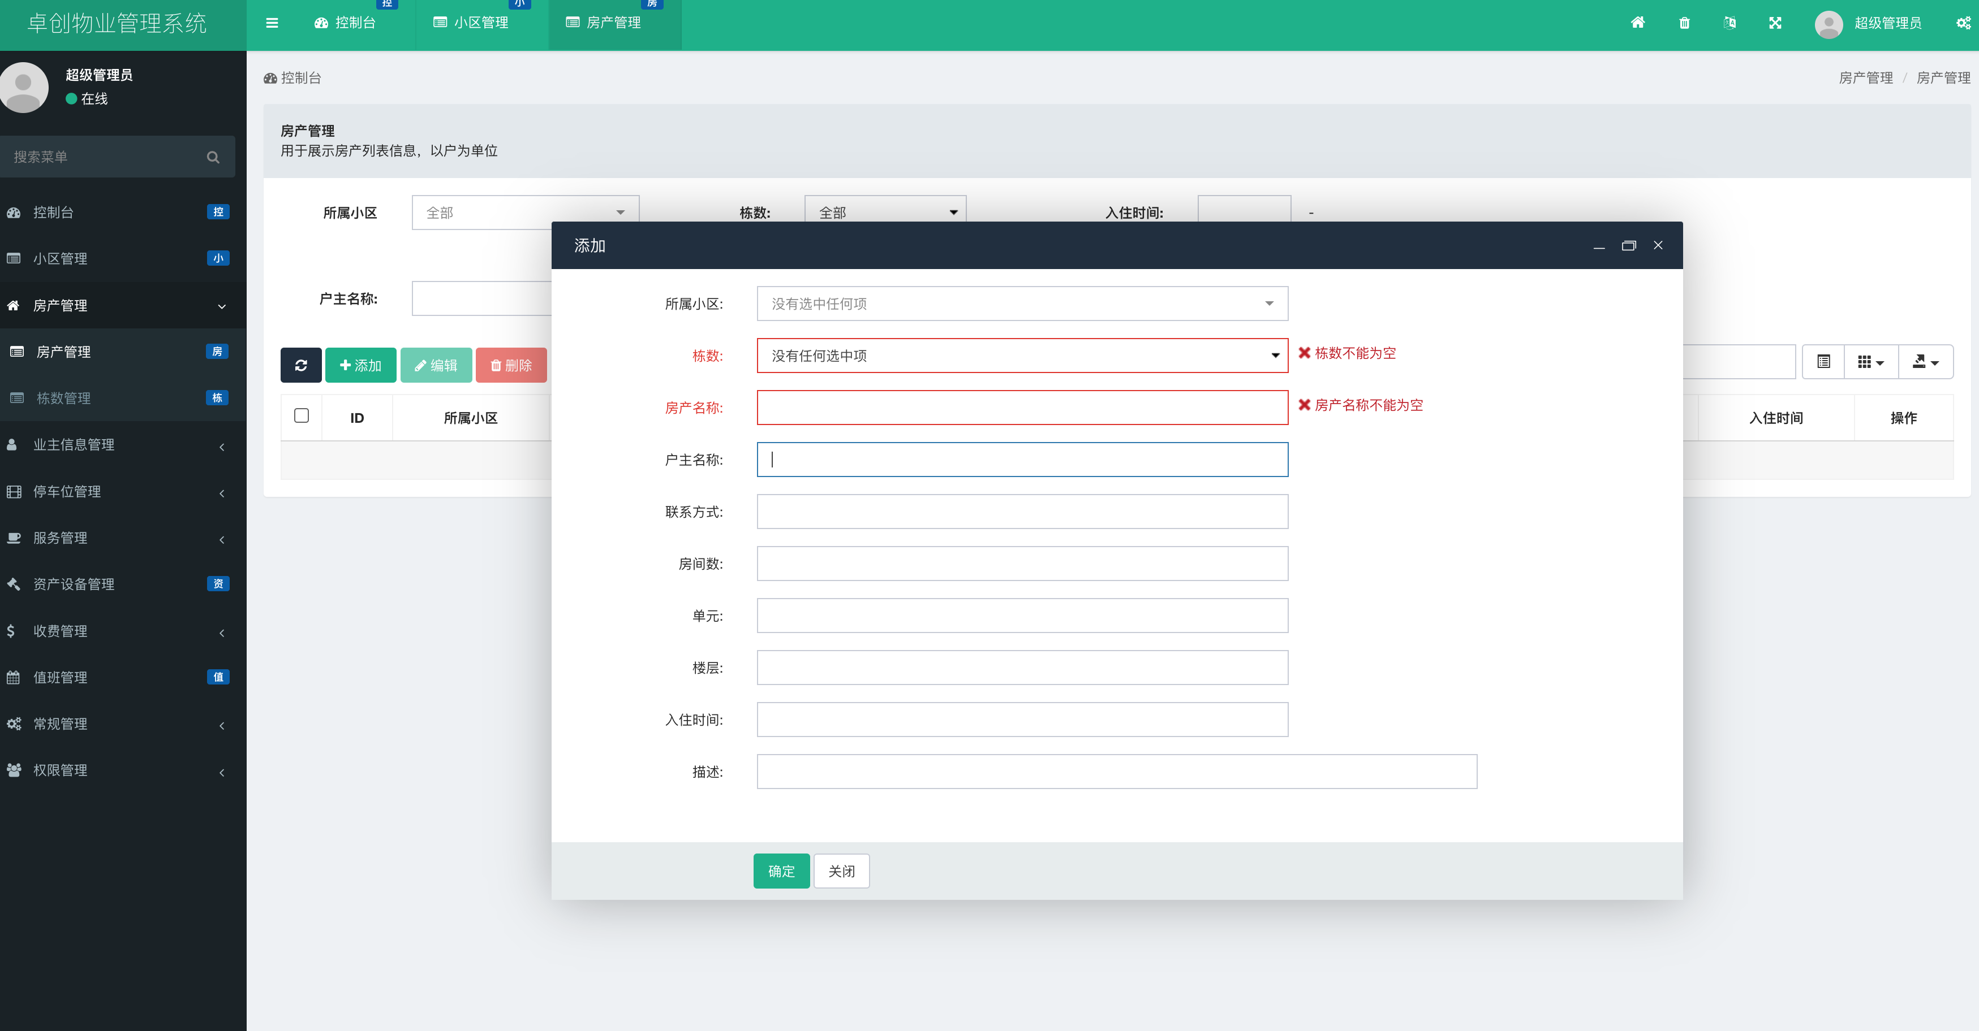Click the red 删除 button
Viewport: 1979px width, 1031px height.
coord(511,365)
